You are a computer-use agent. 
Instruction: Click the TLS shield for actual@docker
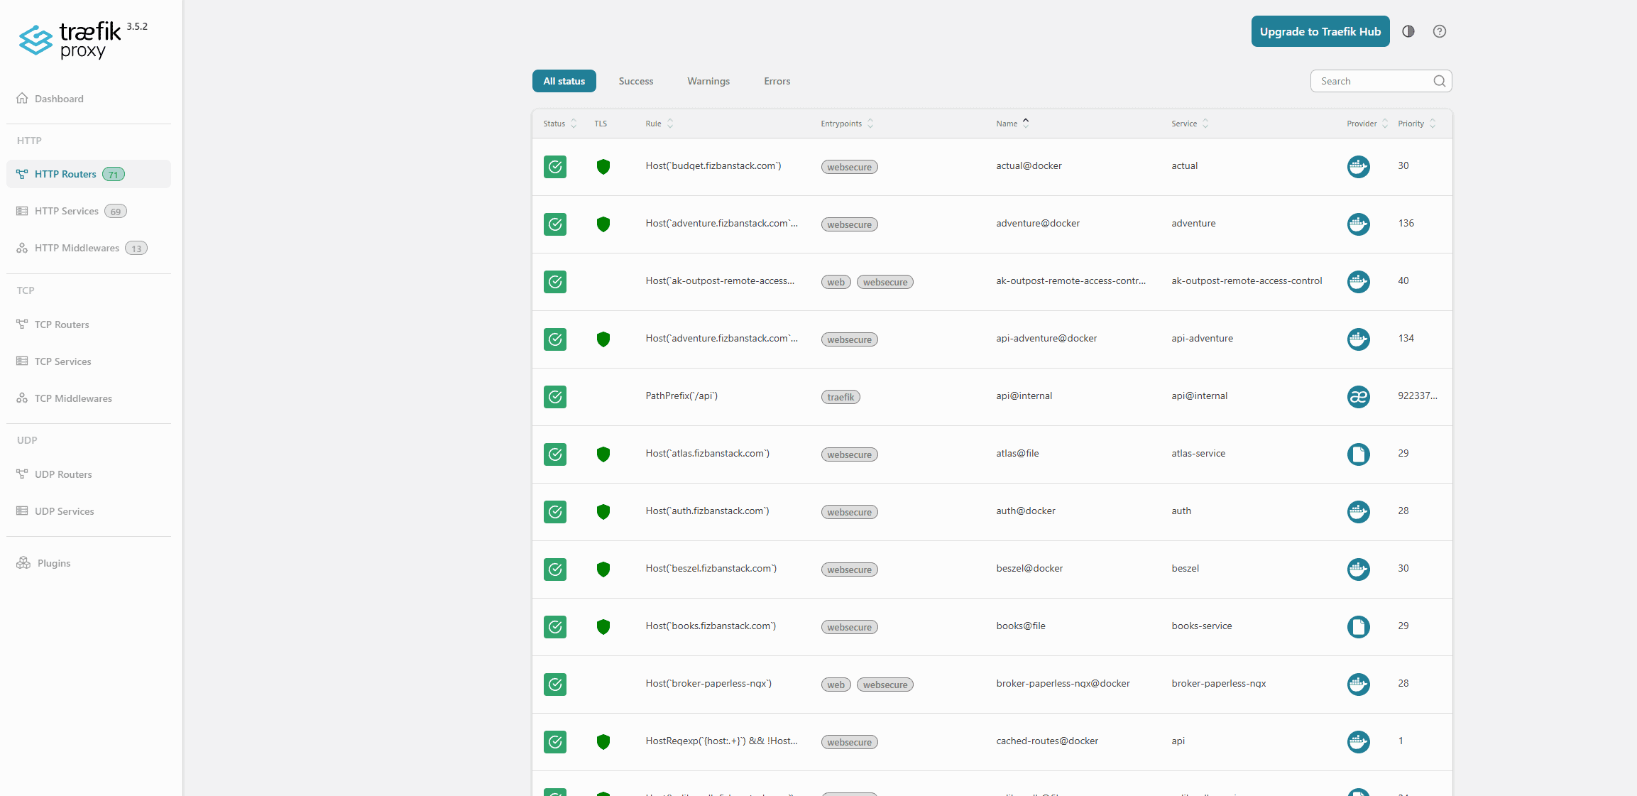603,167
